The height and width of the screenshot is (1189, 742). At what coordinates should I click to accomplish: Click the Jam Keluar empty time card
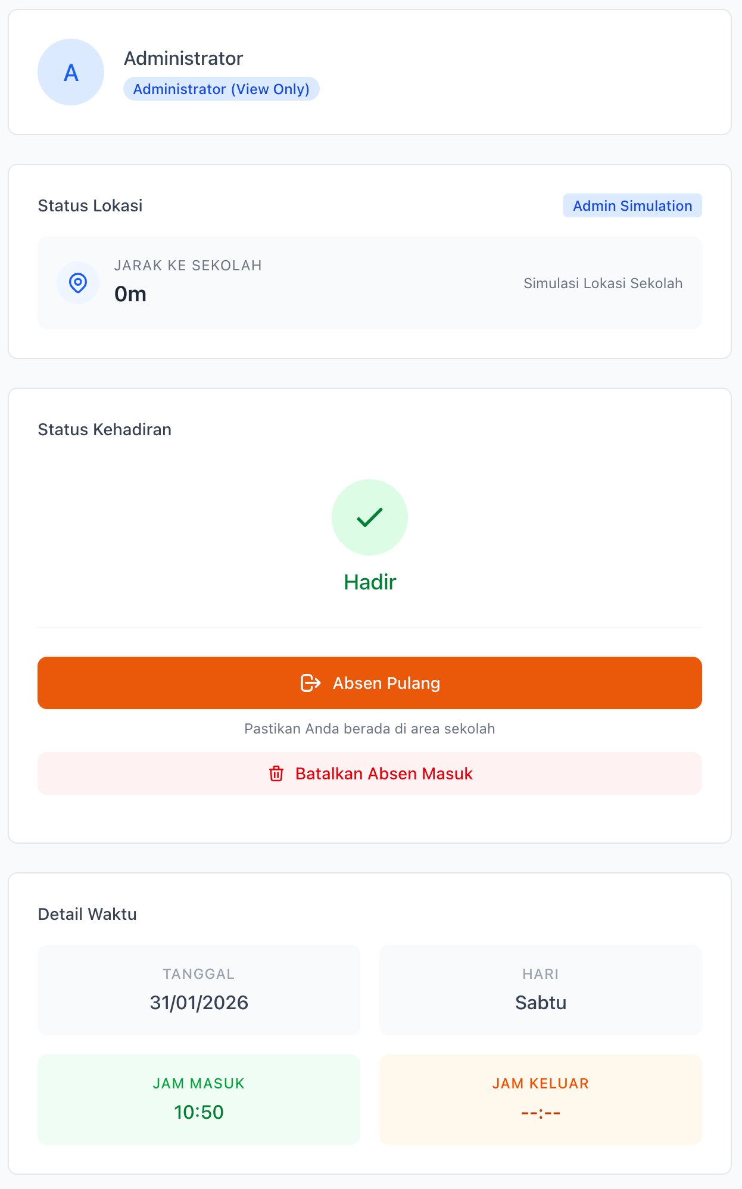541,1099
